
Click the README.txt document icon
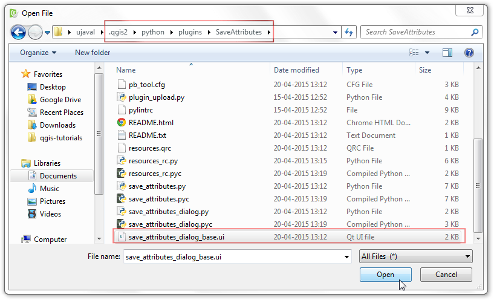tap(122, 135)
